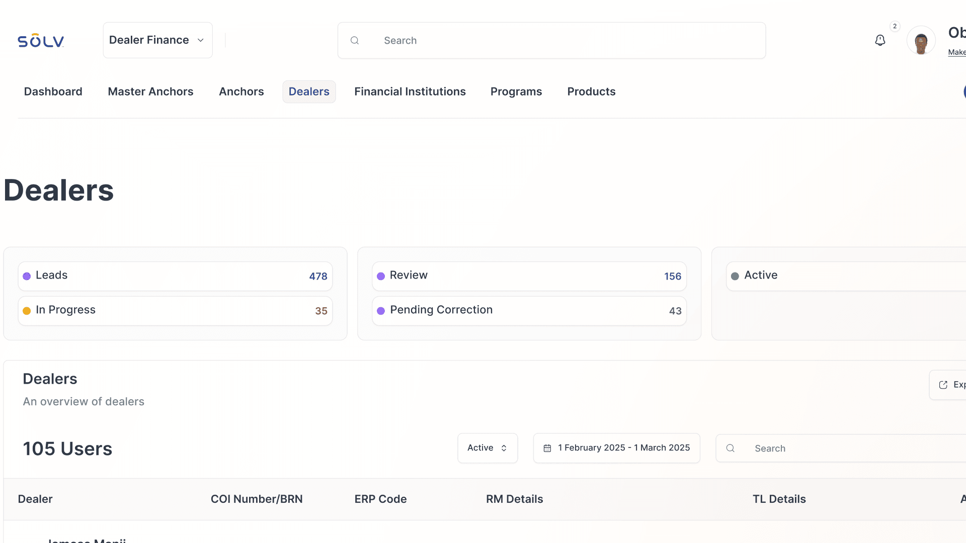The width and height of the screenshot is (966, 543).
Task: Click the user profile avatar
Action: pos(921,41)
